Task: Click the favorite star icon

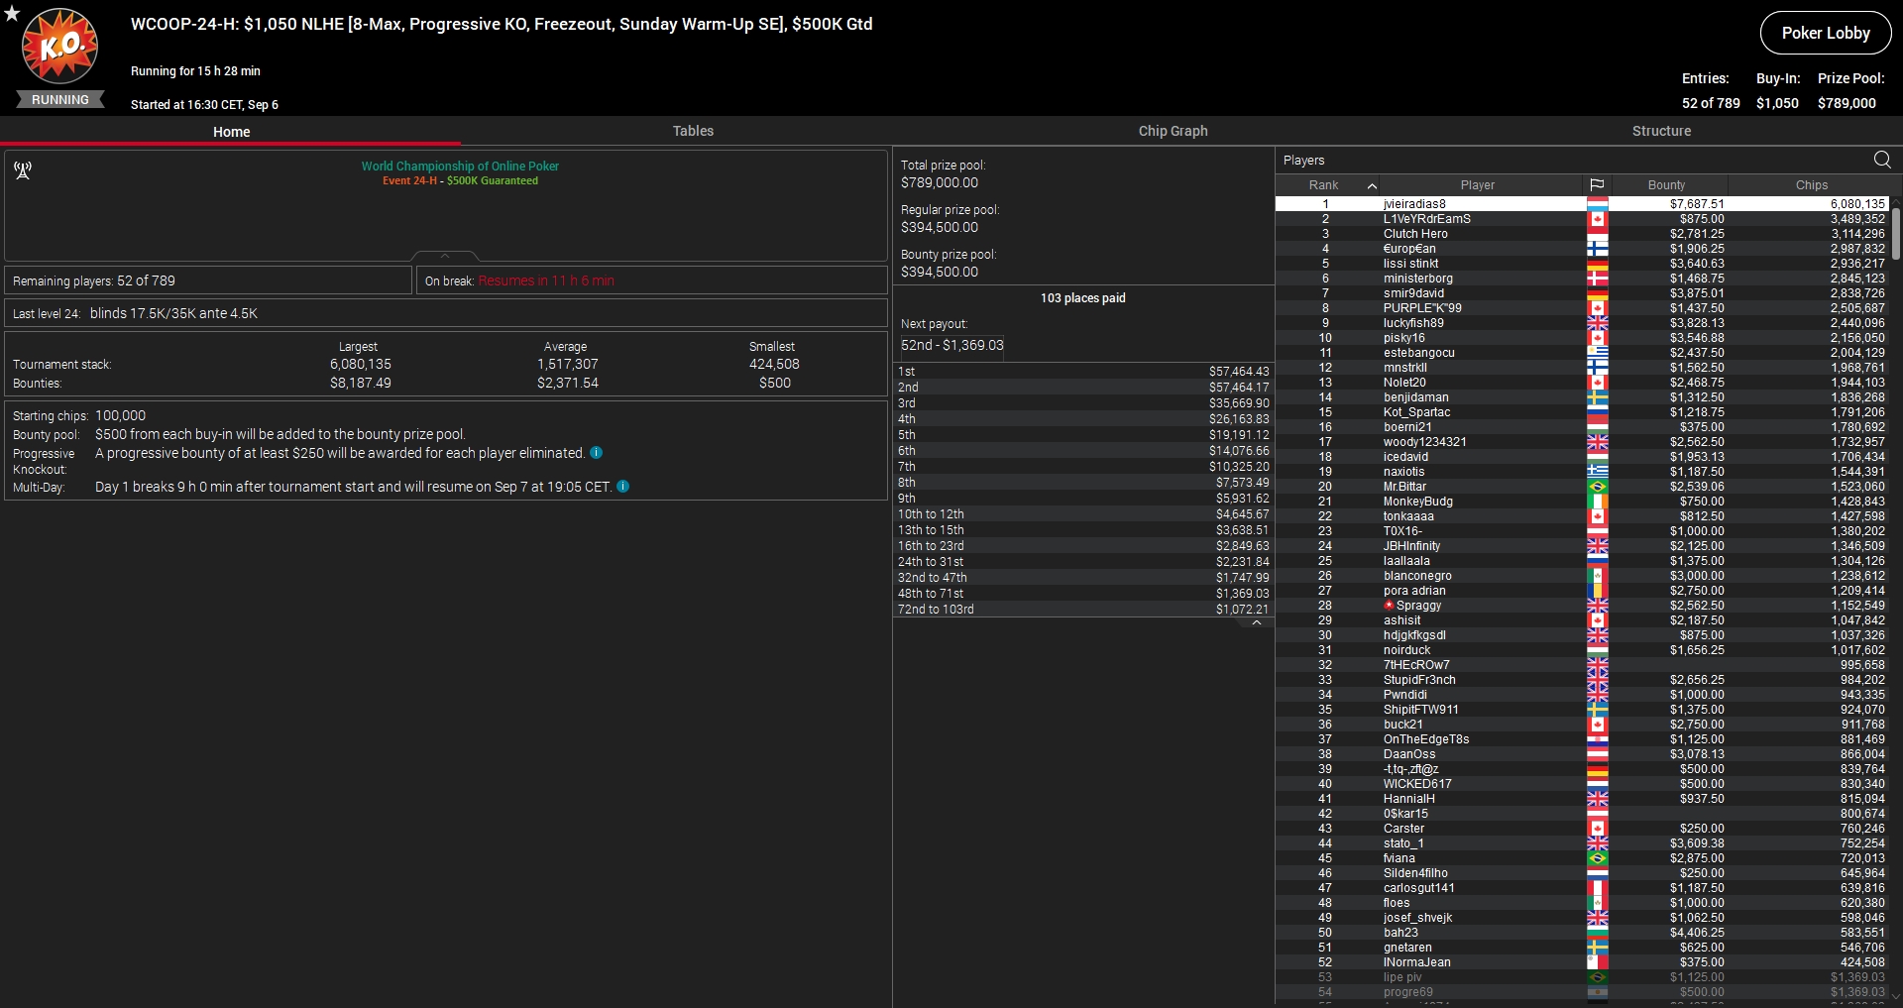Action: pos(12,13)
